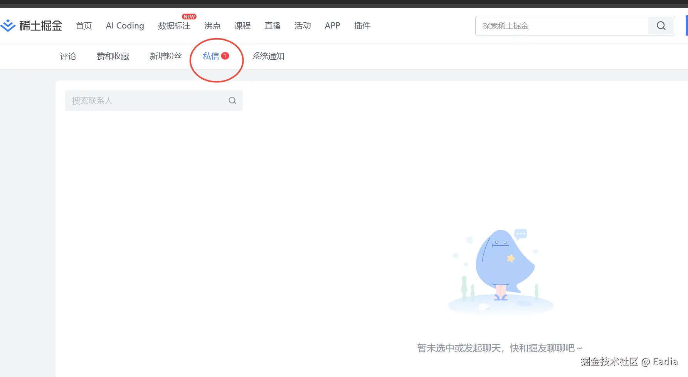The height and width of the screenshot is (377, 688).
Task: Open the 首页 navigation link
Action: (83, 26)
